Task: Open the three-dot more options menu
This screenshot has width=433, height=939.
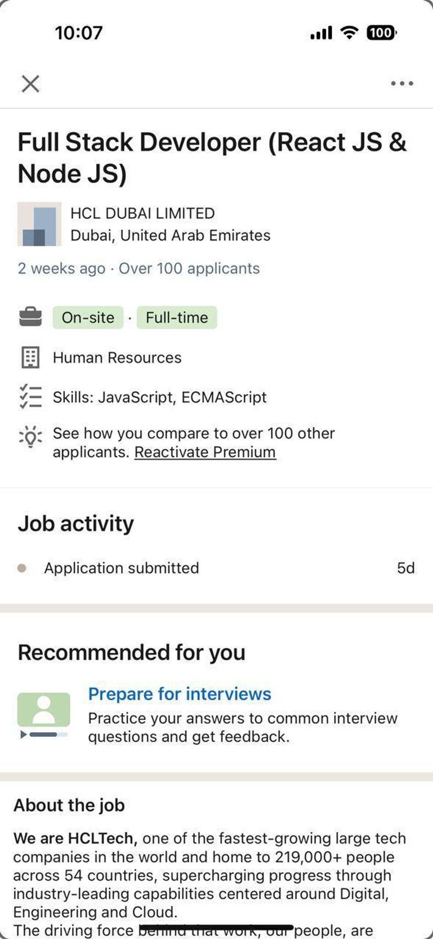Action: (402, 83)
